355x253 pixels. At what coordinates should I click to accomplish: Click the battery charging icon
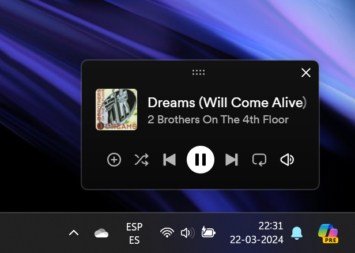coord(208,232)
